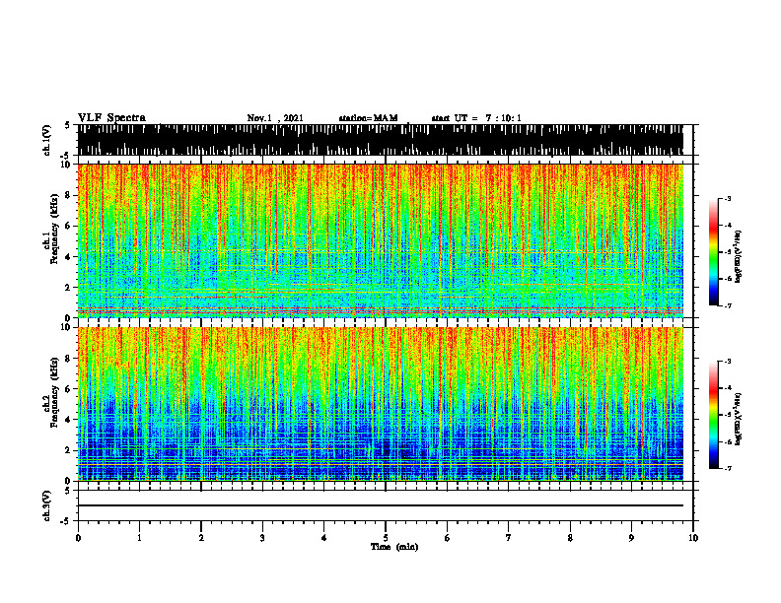The width and height of the screenshot is (781, 603).
Task: Click the ch.1 black waveform panel
Action: tap(381, 140)
